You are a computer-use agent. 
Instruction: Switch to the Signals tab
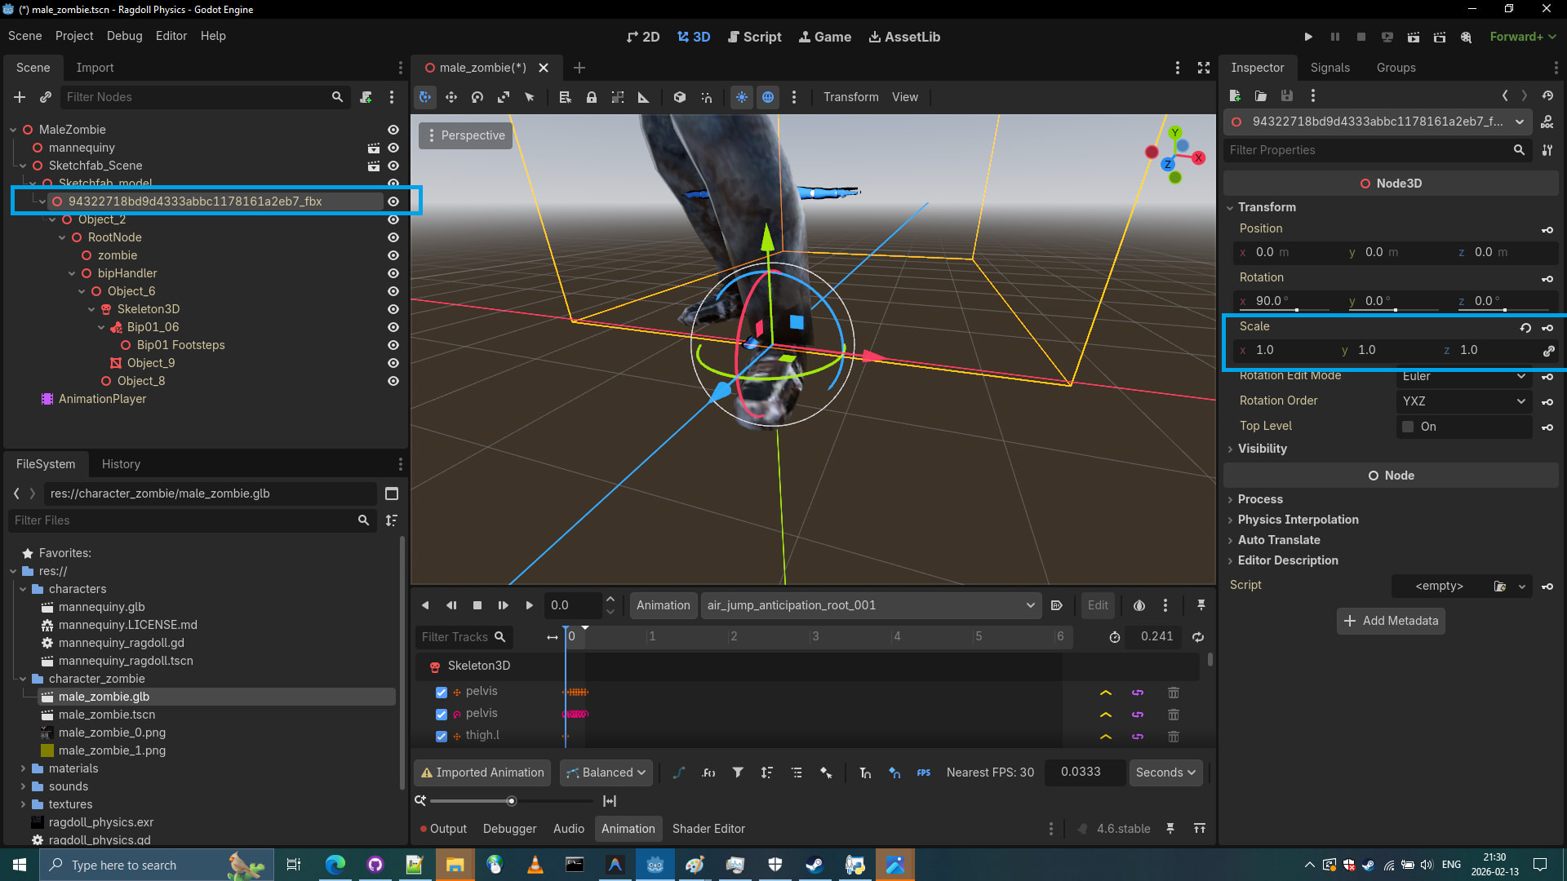pos(1330,68)
